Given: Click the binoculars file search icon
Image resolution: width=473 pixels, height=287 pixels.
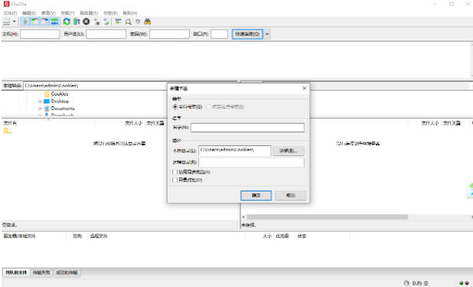Looking at the screenshot, I should 148,21.
